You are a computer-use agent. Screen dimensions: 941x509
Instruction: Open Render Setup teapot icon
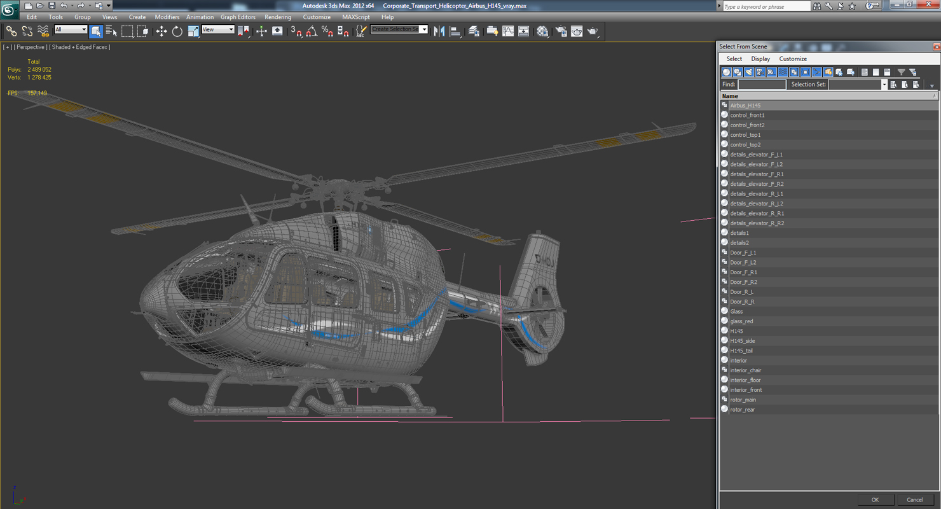(561, 31)
